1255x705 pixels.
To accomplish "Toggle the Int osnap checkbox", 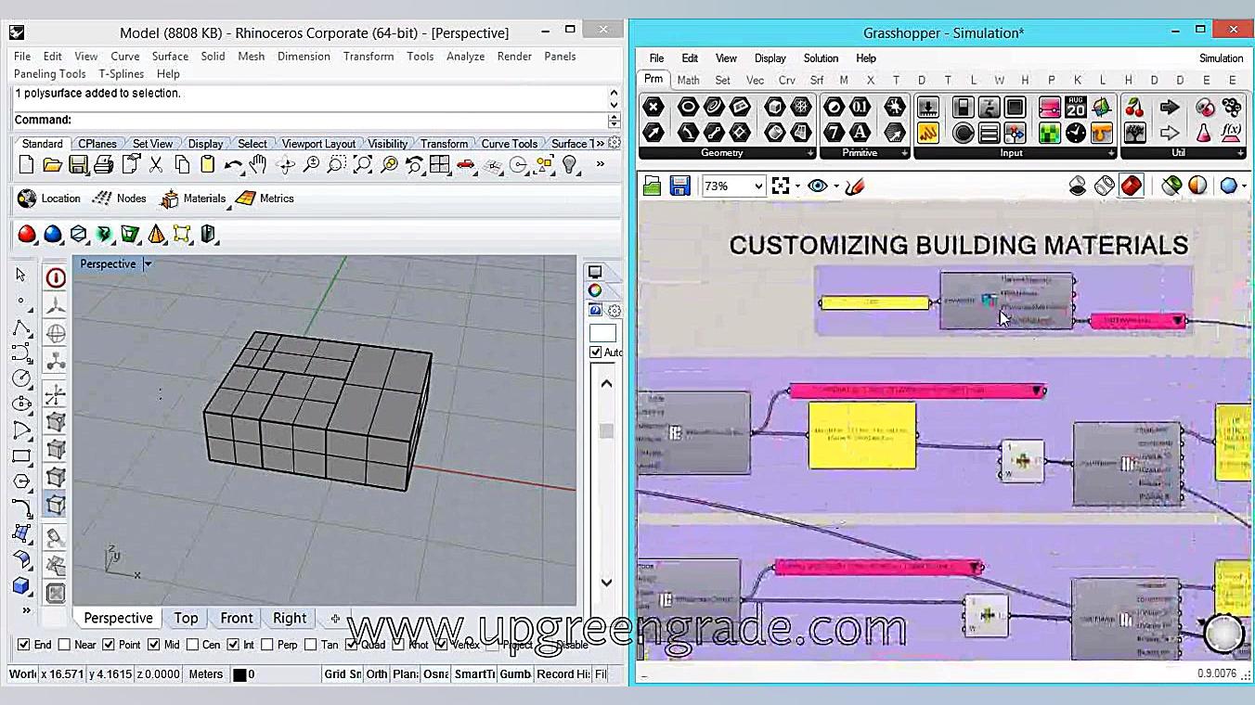I will pos(233,645).
